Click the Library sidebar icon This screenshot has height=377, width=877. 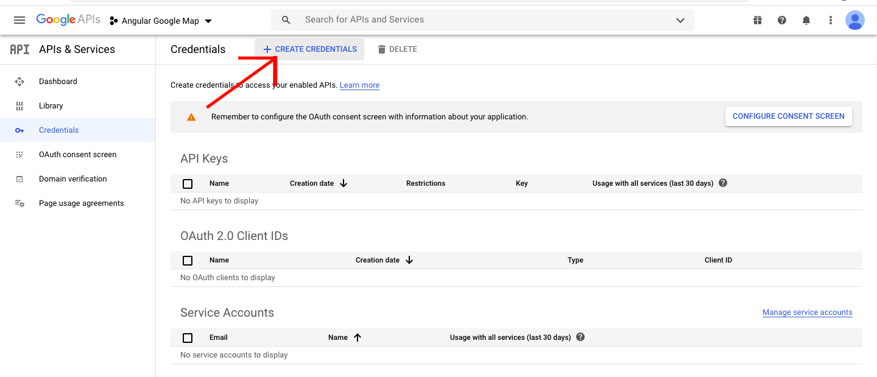click(19, 106)
